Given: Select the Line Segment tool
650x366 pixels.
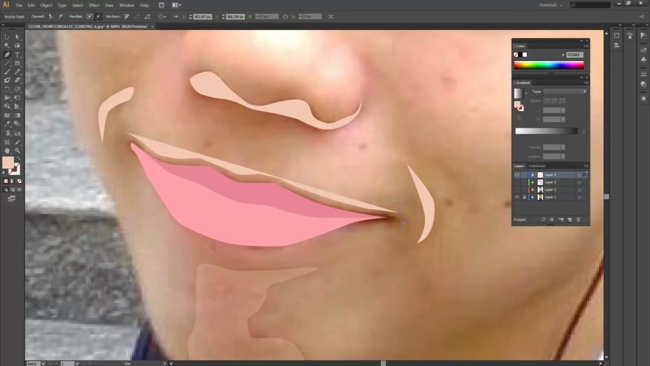Looking at the screenshot, I should coord(7,64).
